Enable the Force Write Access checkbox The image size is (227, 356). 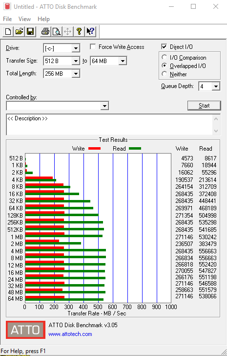[x=93, y=47]
